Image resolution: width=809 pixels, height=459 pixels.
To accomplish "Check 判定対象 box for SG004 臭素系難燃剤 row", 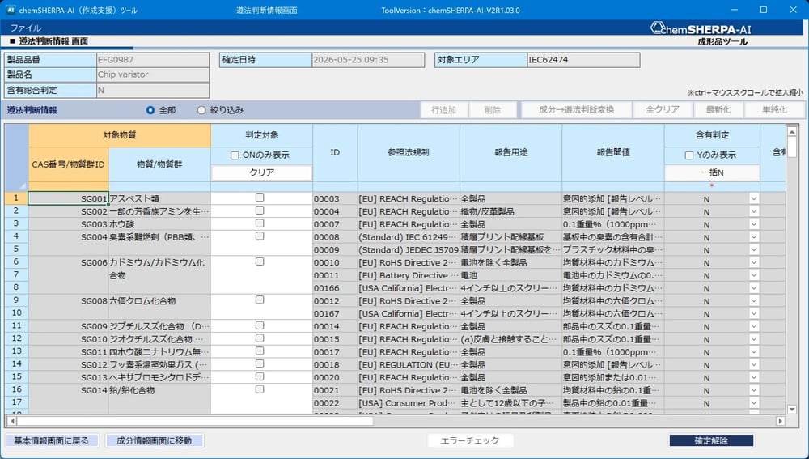I will [x=260, y=236].
